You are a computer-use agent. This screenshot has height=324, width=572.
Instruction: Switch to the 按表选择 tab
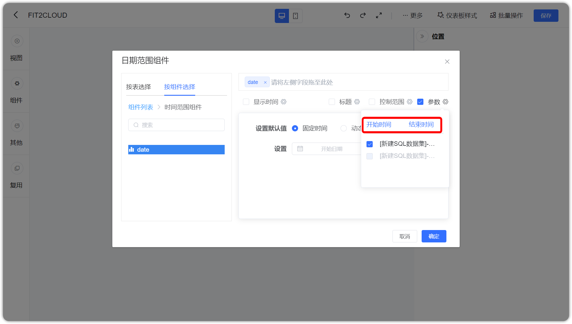(x=138, y=87)
